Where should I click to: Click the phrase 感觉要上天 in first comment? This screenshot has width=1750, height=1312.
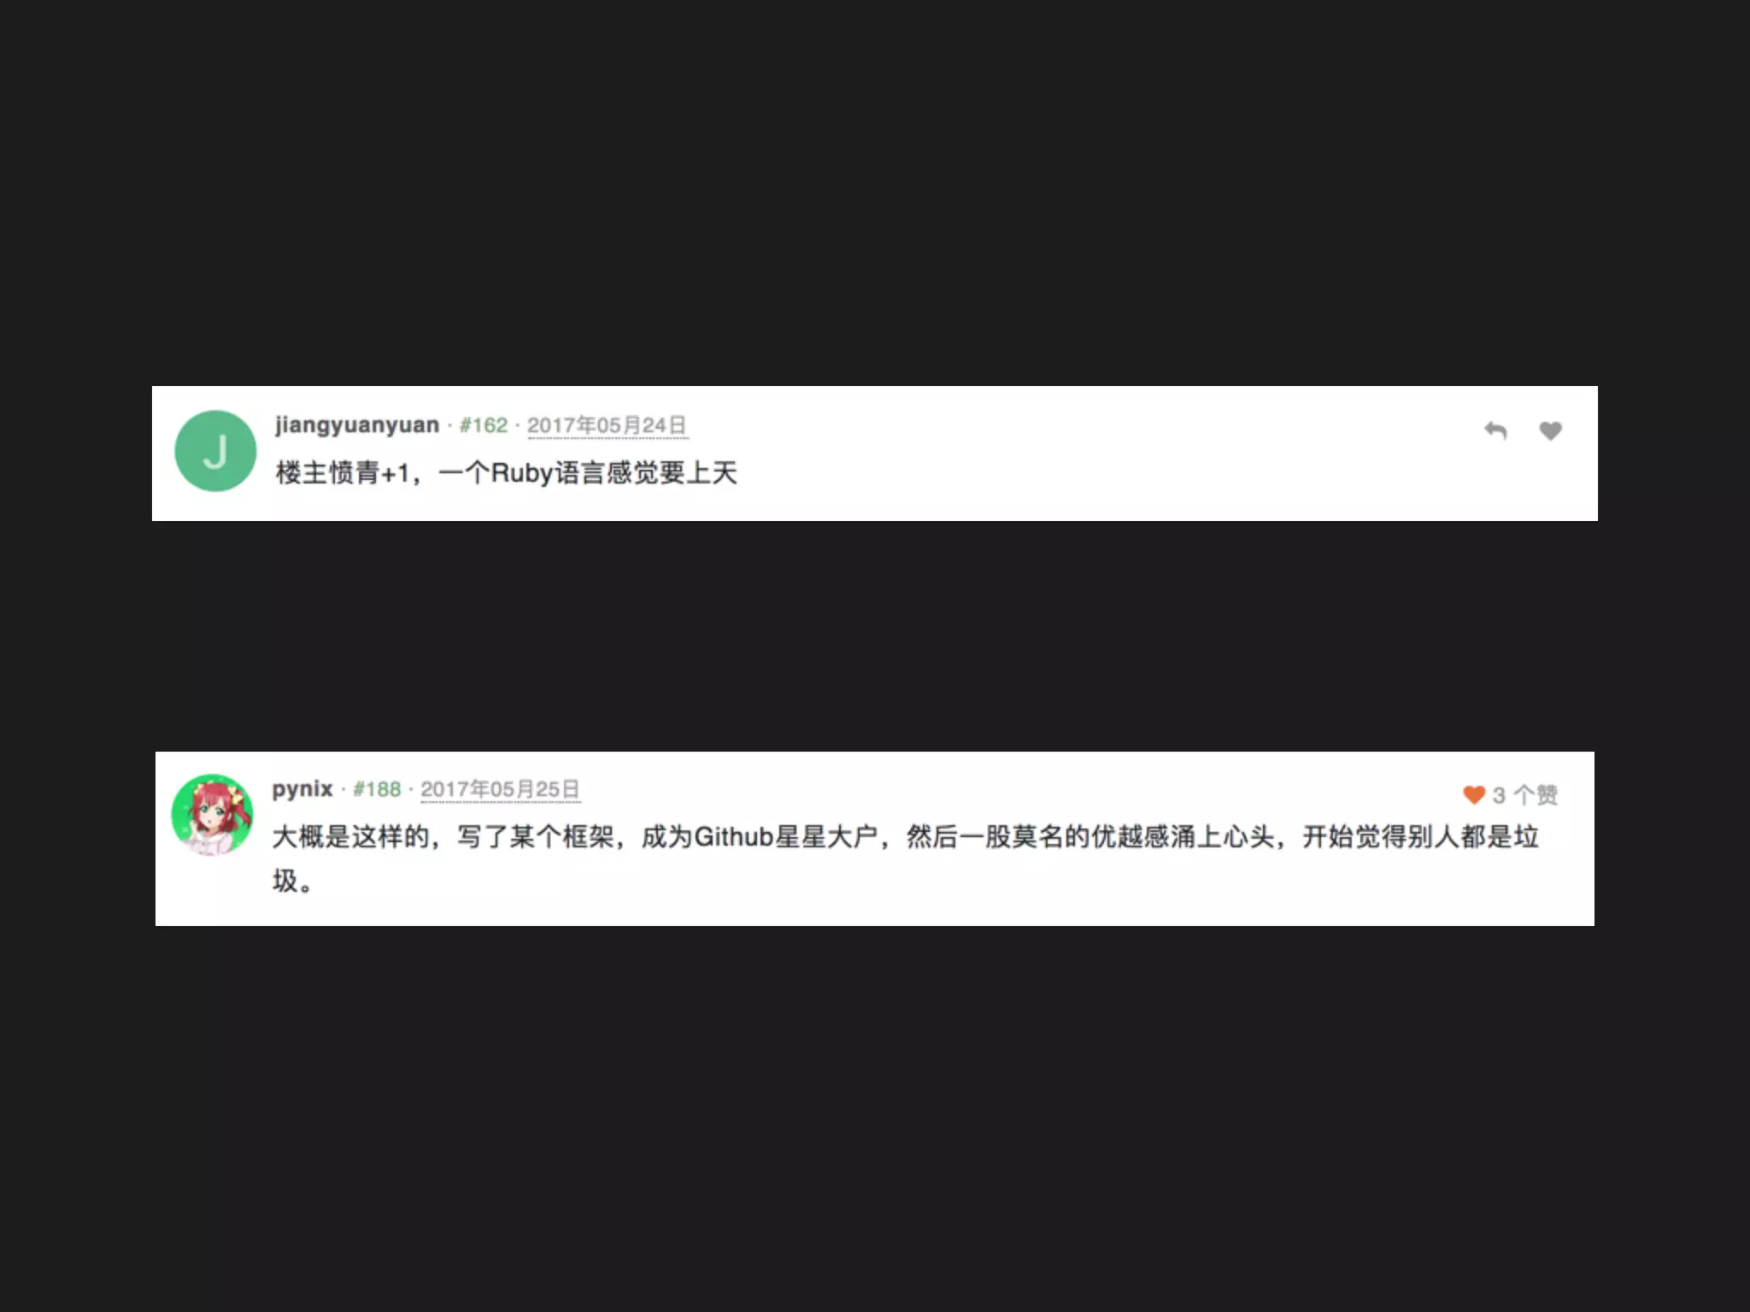pos(672,472)
